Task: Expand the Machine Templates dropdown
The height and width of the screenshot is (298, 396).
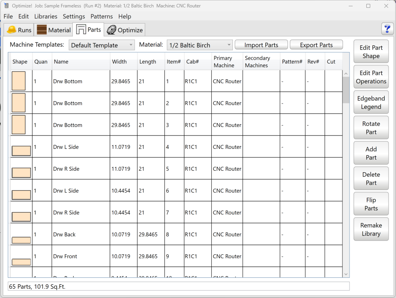Action: (x=102, y=45)
